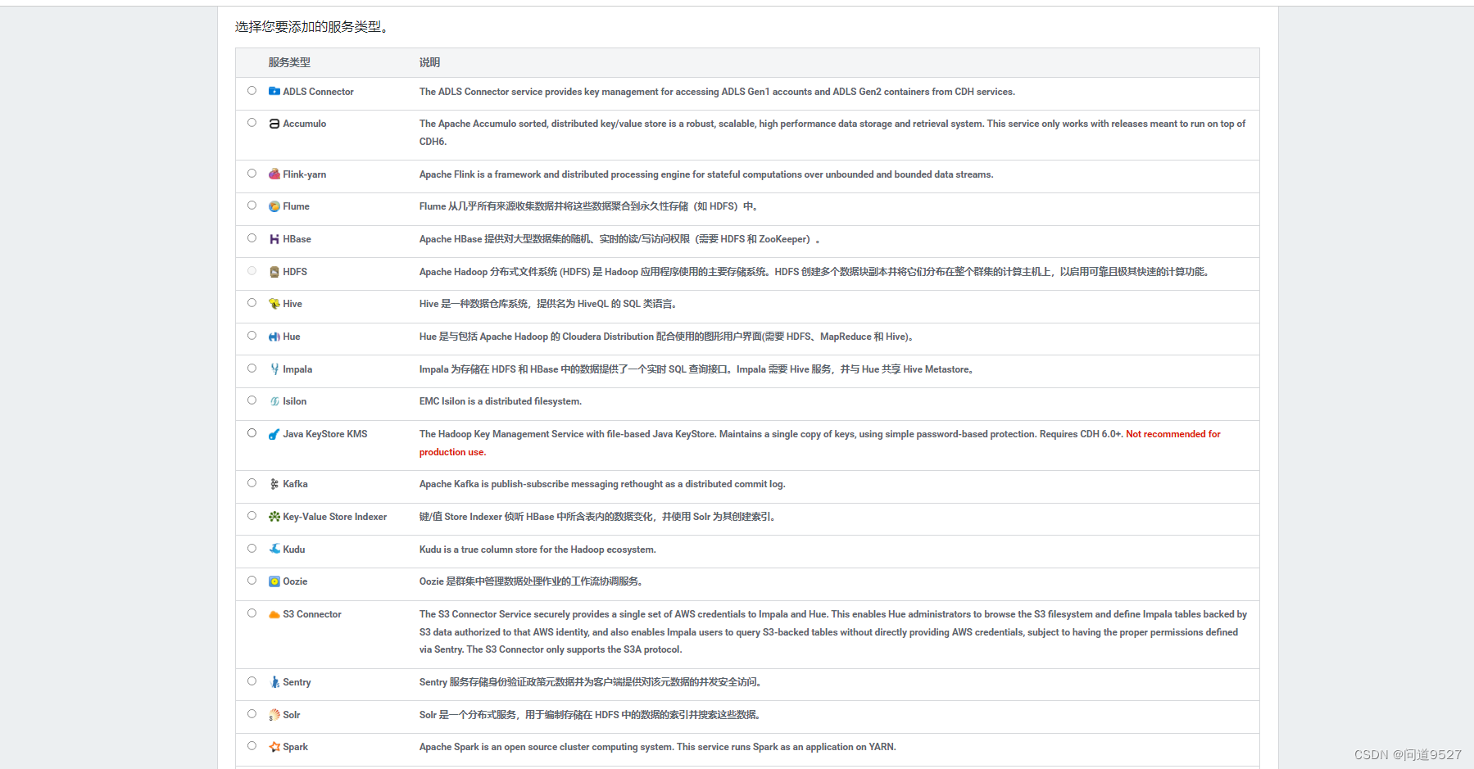1474x769 pixels.
Task: Click the Oozie service name
Action: pyautogui.click(x=295, y=581)
